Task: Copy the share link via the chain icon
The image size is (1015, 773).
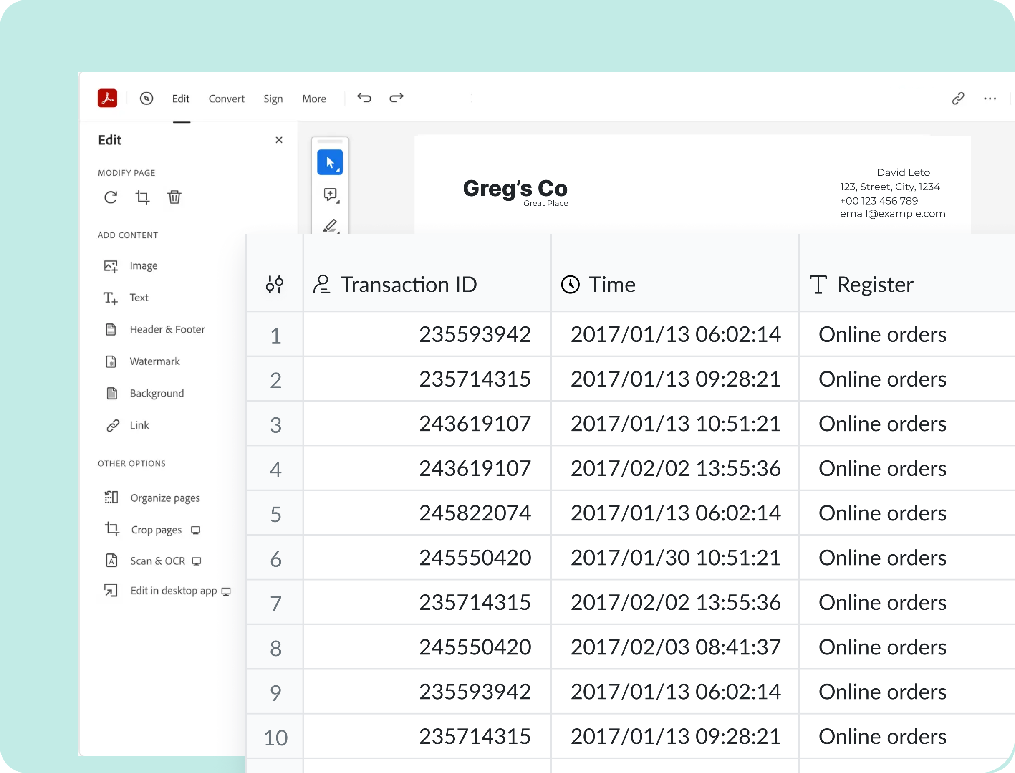Action: 958,98
